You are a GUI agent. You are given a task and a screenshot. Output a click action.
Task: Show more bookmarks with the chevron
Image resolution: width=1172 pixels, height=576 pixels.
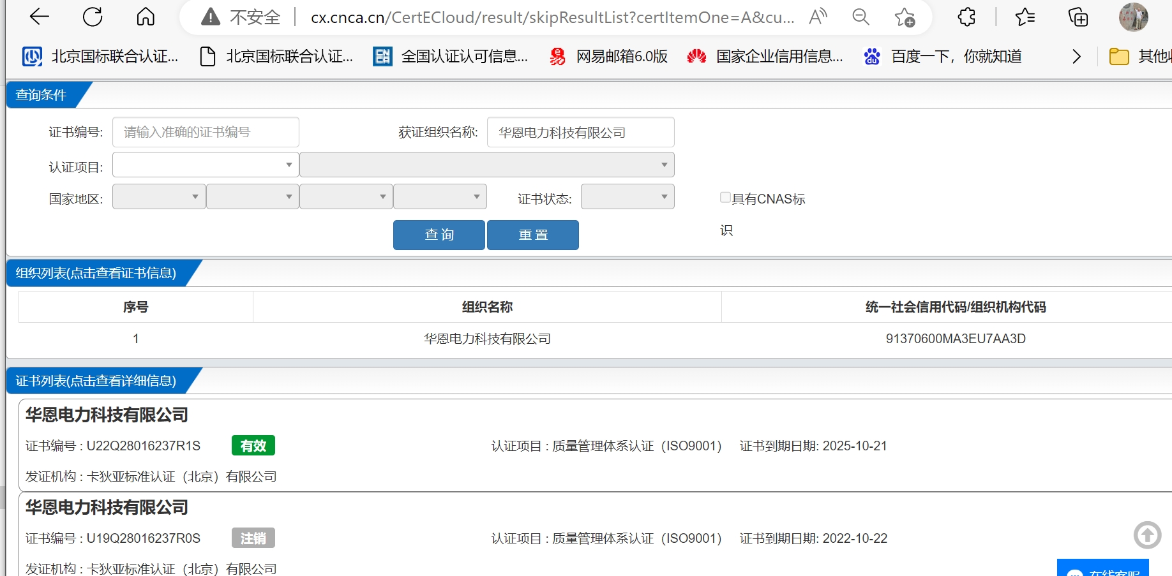click(x=1076, y=57)
